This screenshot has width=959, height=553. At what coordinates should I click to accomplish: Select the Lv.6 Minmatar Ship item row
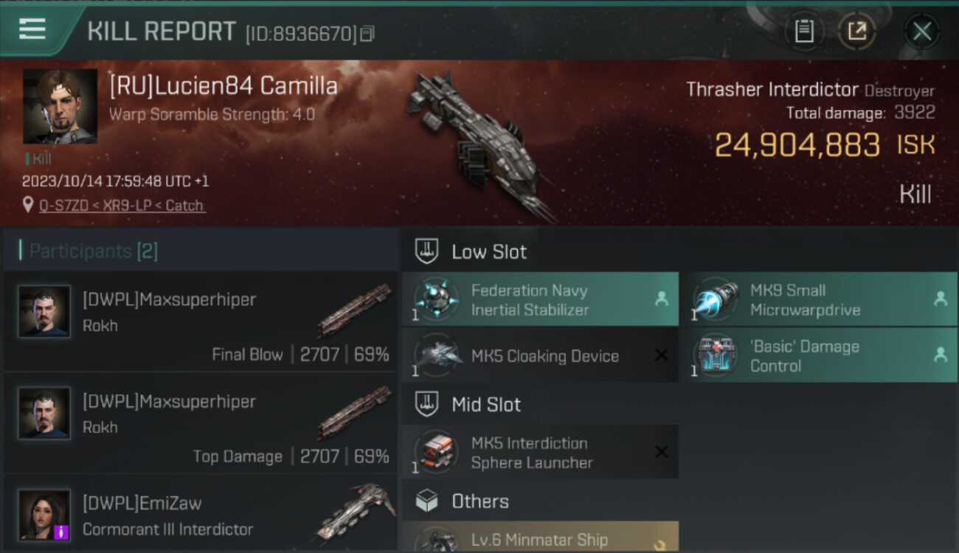point(540,538)
